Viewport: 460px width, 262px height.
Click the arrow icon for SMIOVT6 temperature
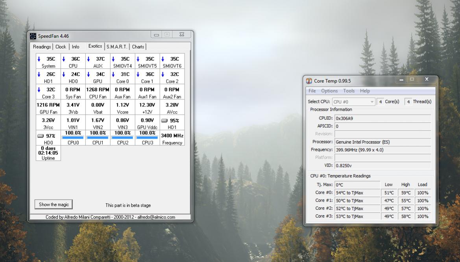pyautogui.click(x=163, y=59)
